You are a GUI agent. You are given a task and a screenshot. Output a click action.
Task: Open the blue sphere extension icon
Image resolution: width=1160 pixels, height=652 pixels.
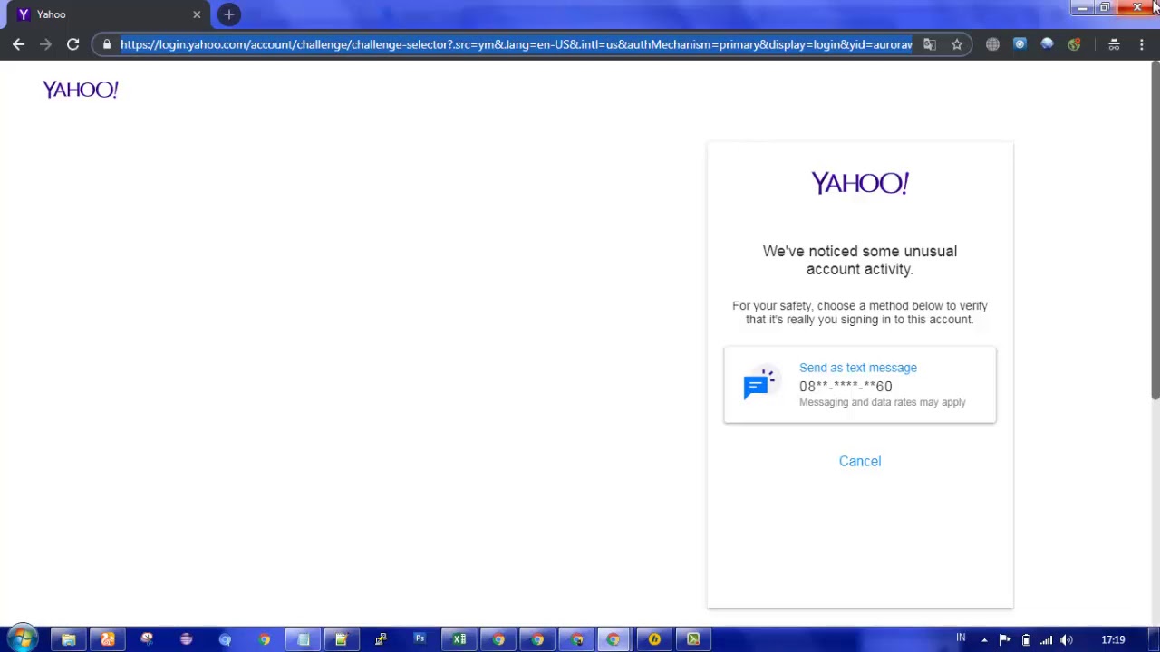coord(1047,44)
